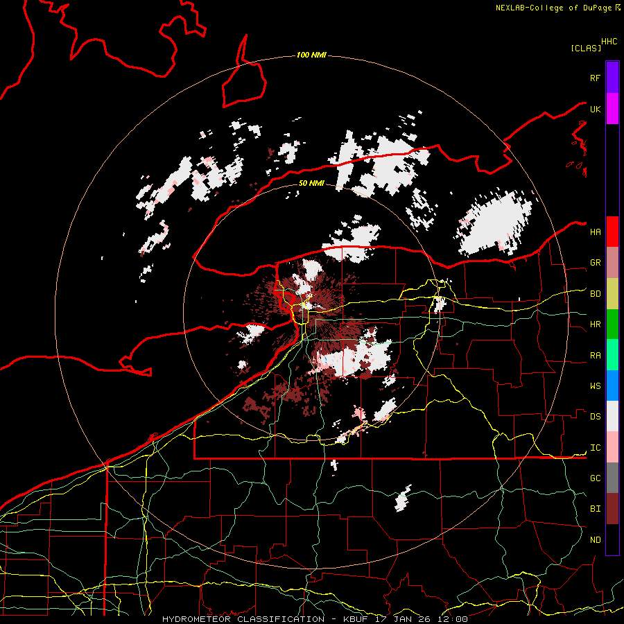Click the Hydrometeor Classification KBUF caption
Viewport: 624px width, 624px height.
(315, 619)
